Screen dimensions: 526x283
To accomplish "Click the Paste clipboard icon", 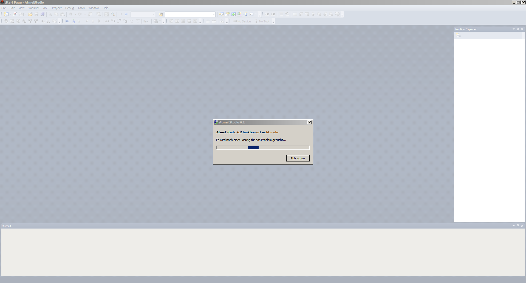I will [63, 14].
